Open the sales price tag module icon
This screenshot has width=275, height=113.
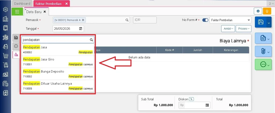(5, 46)
